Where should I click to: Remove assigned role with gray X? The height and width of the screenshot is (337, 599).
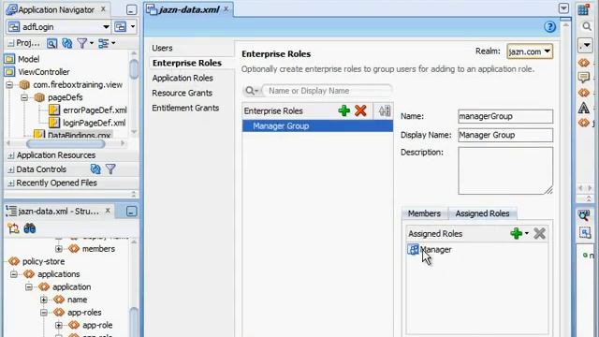click(x=539, y=233)
